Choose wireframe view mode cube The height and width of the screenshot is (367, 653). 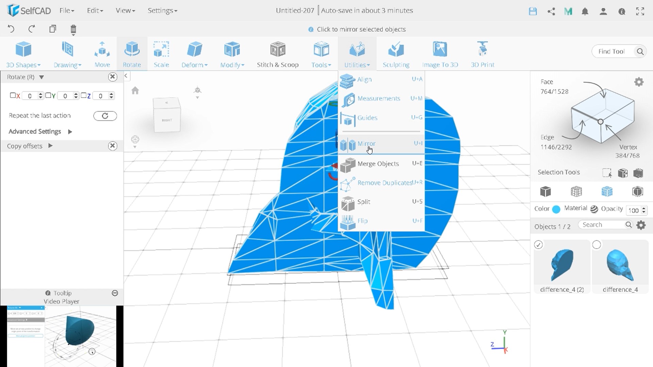click(576, 191)
